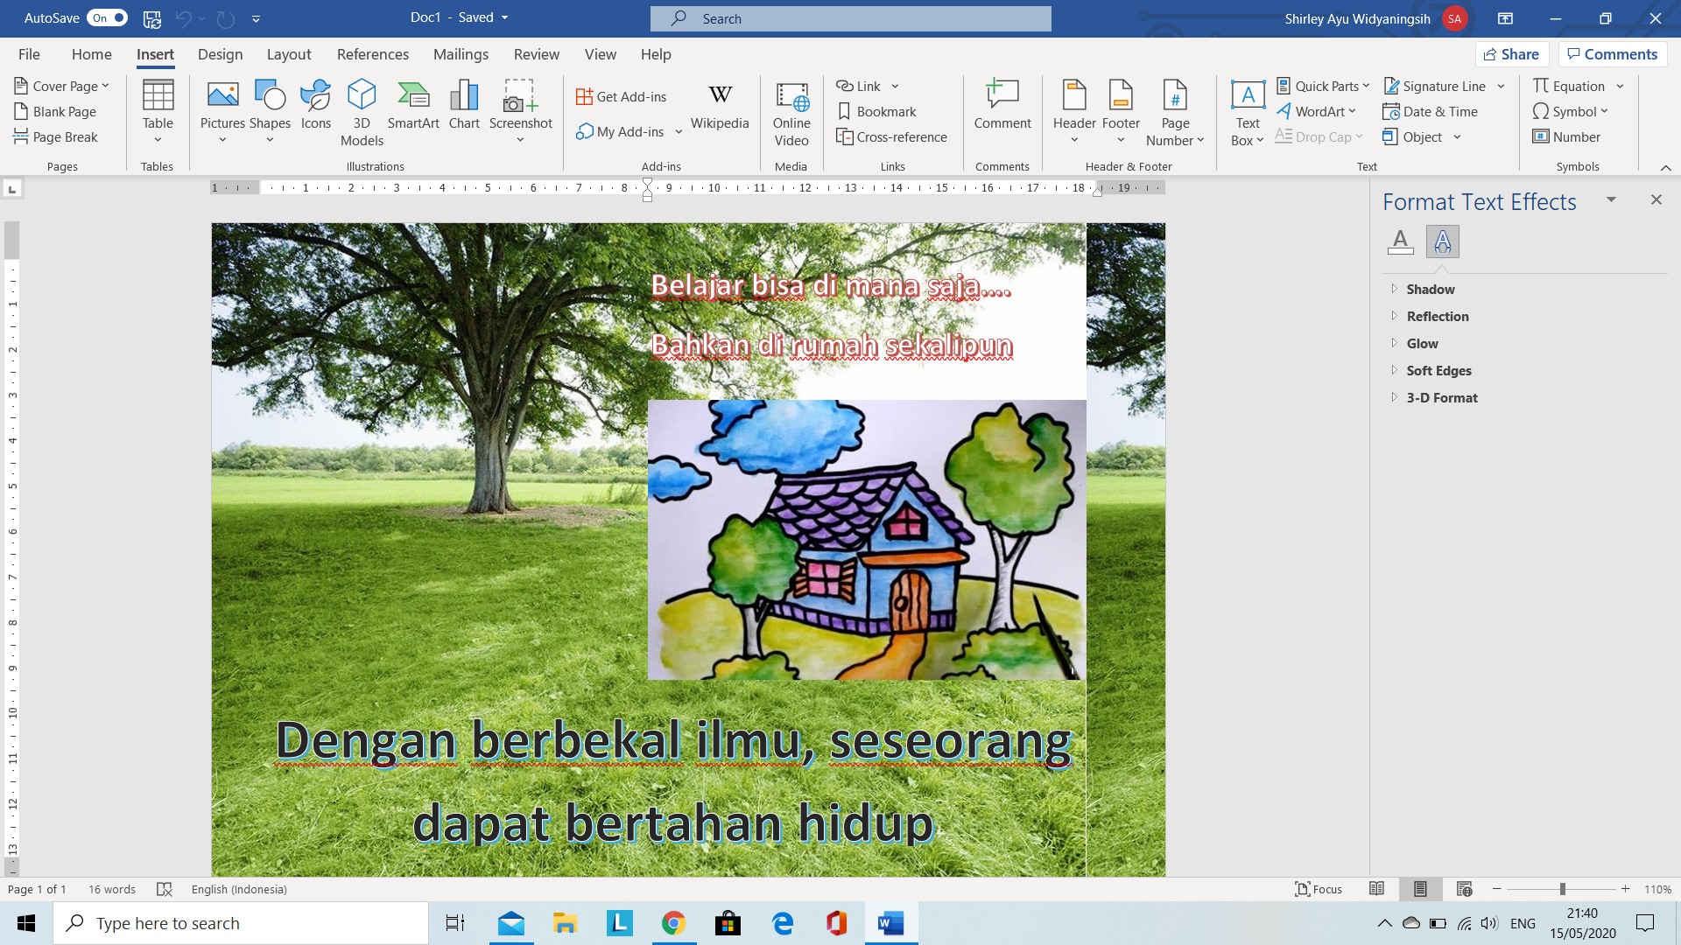Add a new Comment from the ribbon
Screen dimensions: 1681x945
(x=1002, y=105)
